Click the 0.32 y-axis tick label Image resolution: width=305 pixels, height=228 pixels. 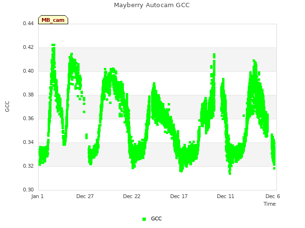(x=28, y=166)
